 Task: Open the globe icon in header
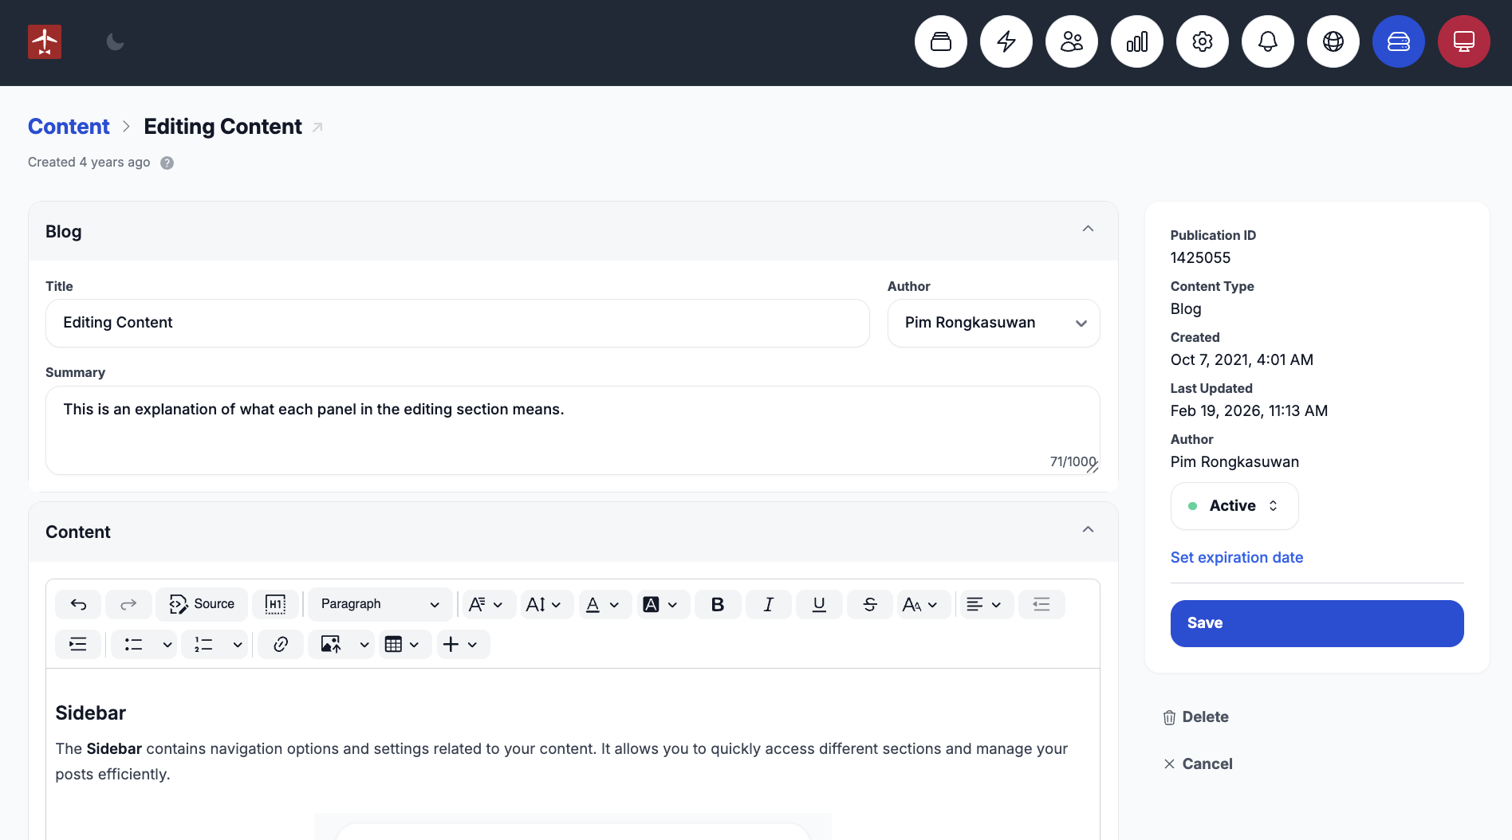click(x=1333, y=42)
